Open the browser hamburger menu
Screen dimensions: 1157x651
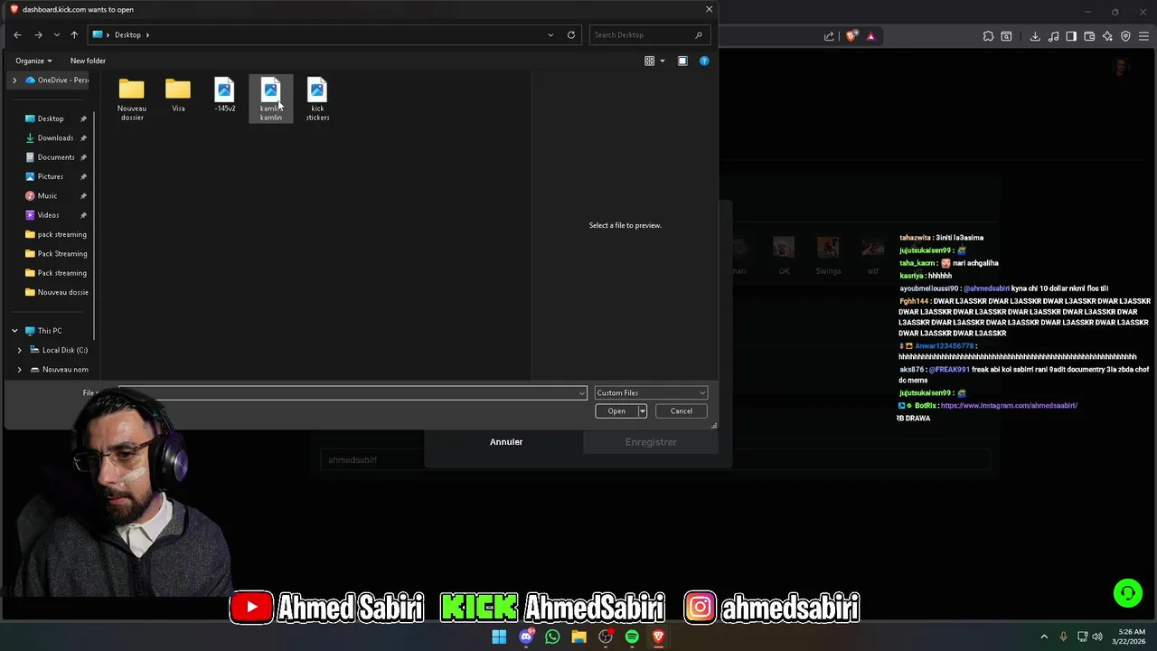(x=1143, y=36)
